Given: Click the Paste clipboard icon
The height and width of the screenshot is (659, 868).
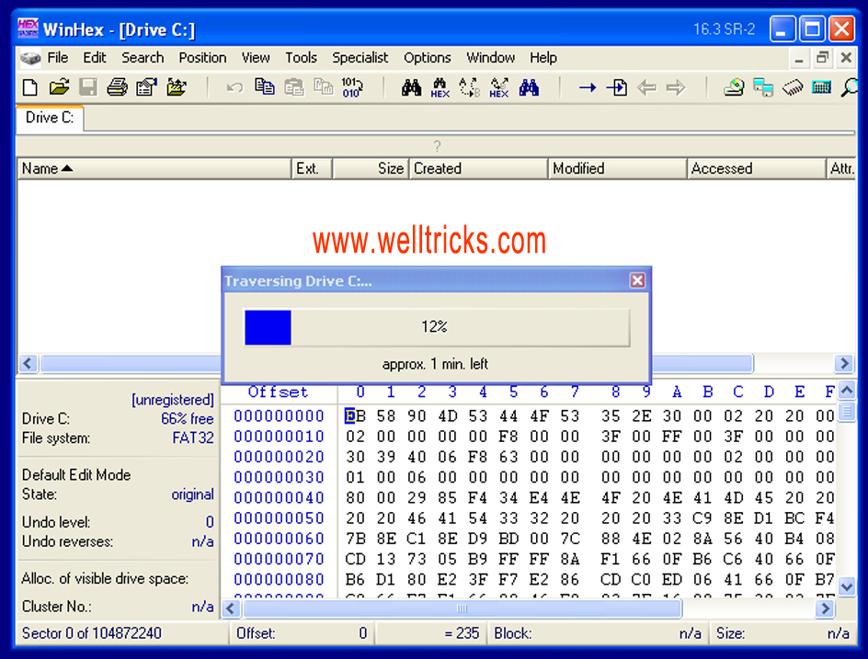Looking at the screenshot, I should pos(294,87).
